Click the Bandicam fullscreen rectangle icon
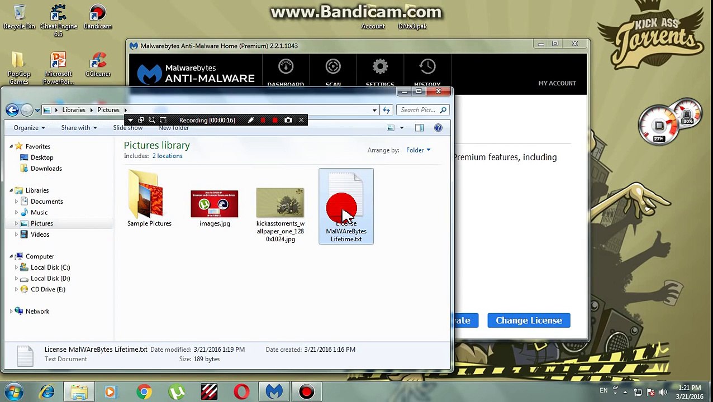Screen dimensions: 713x402 point(163,120)
